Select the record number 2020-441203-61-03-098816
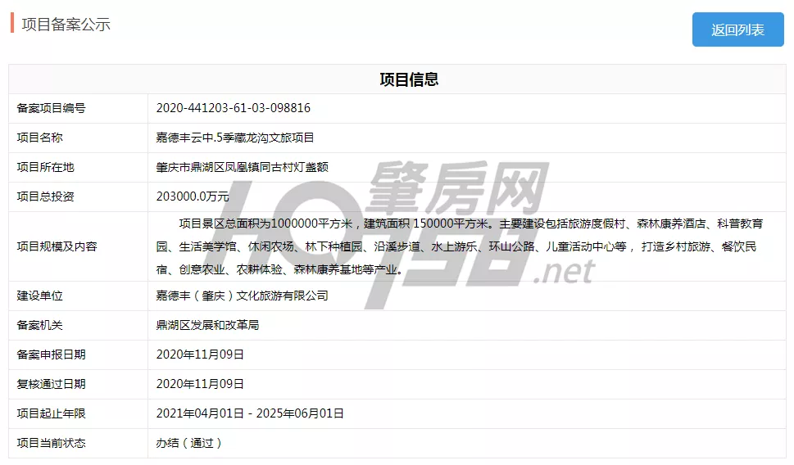The image size is (794, 465). (233, 108)
